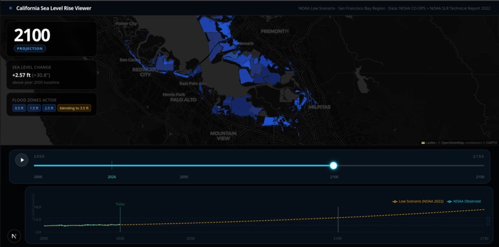Toggle Low Scenario (NOAA 2022) legend entry
The height and width of the screenshot is (247, 499).
pyautogui.click(x=418, y=201)
